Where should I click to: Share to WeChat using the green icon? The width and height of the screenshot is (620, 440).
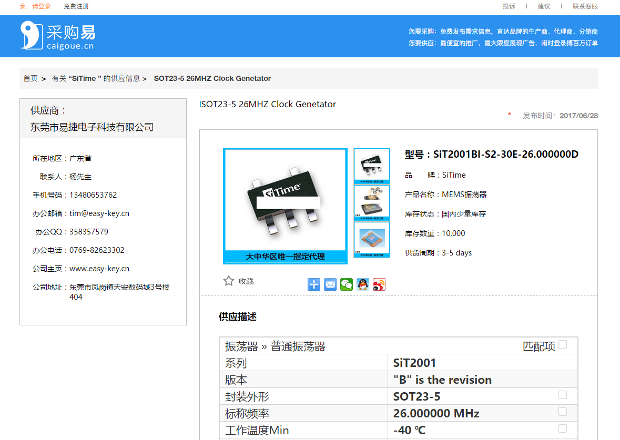[347, 284]
